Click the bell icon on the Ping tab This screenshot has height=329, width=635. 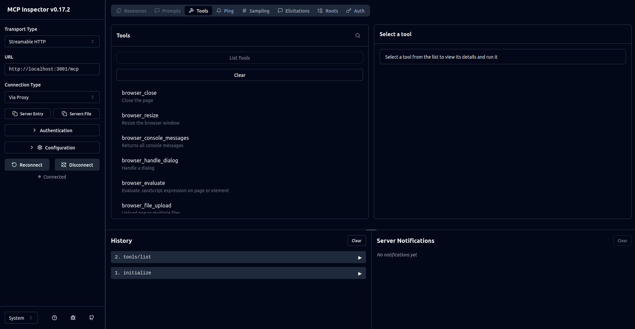point(219,11)
